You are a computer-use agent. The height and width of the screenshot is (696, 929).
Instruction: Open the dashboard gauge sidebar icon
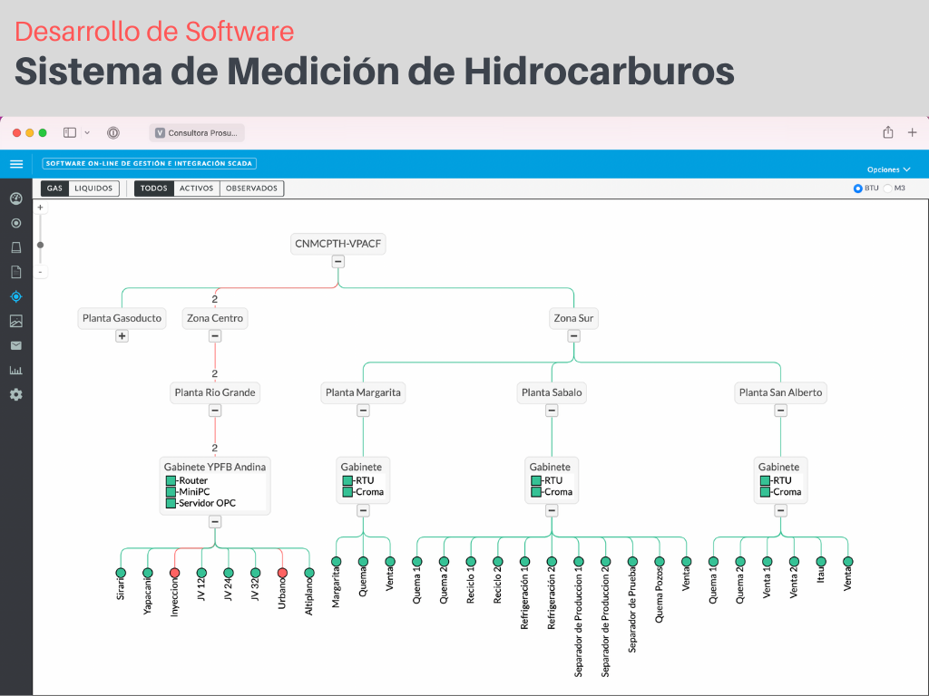click(16, 198)
